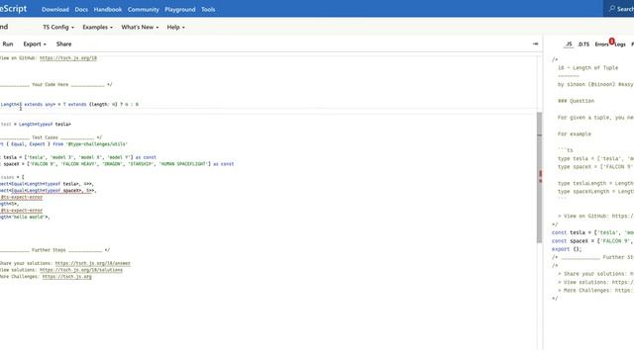Image resolution: width=634 pixels, height=356 pixels.
Task: Switch to the .D.TS tab
Action: [x=583, y=44]
